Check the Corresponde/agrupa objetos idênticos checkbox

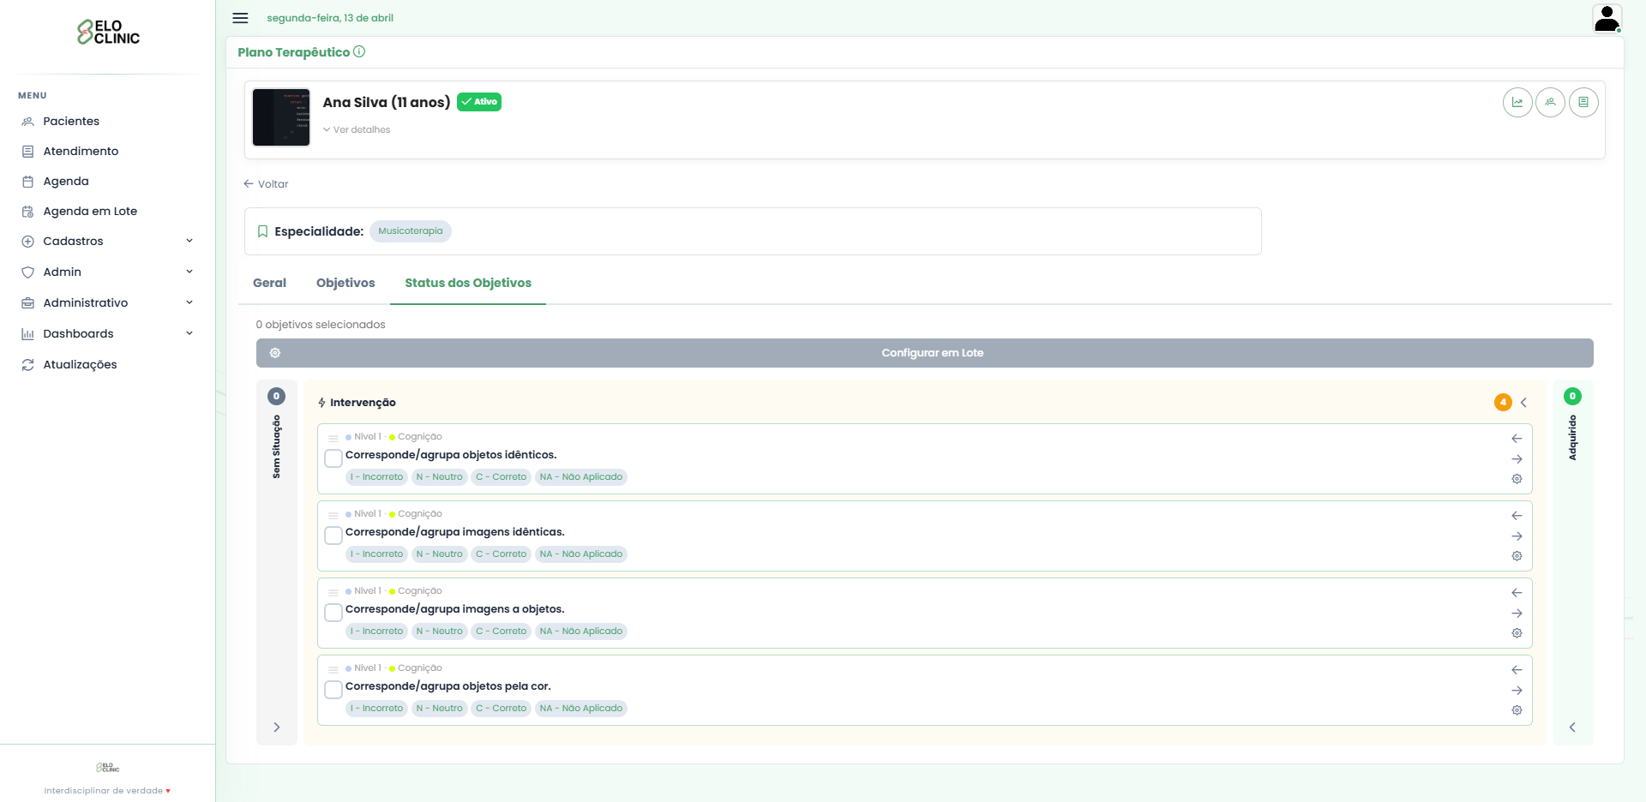tap(333, 458)
